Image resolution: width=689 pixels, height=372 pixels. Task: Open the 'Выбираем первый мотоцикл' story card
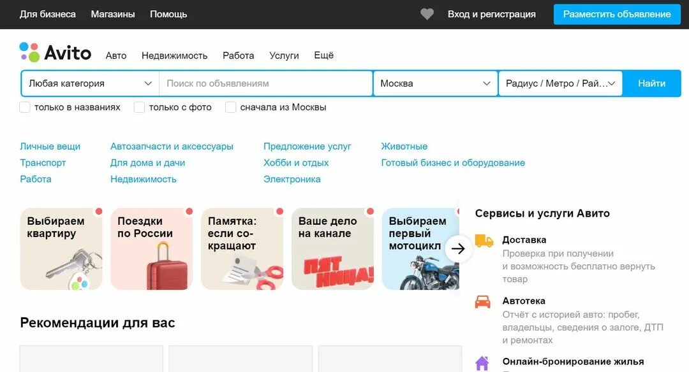point(420,248)
